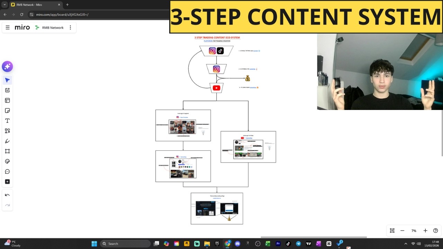Select the Leverage Instagram frame with reels grid
Image resolution: width=443 pixels, height=249 pixels.
[x=183, y=125]
